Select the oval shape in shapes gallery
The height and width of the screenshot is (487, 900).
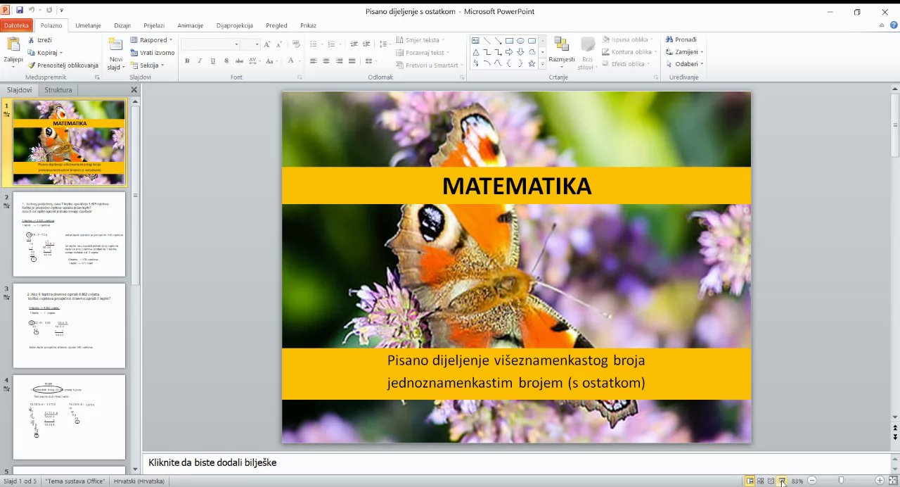click(520, 41)
